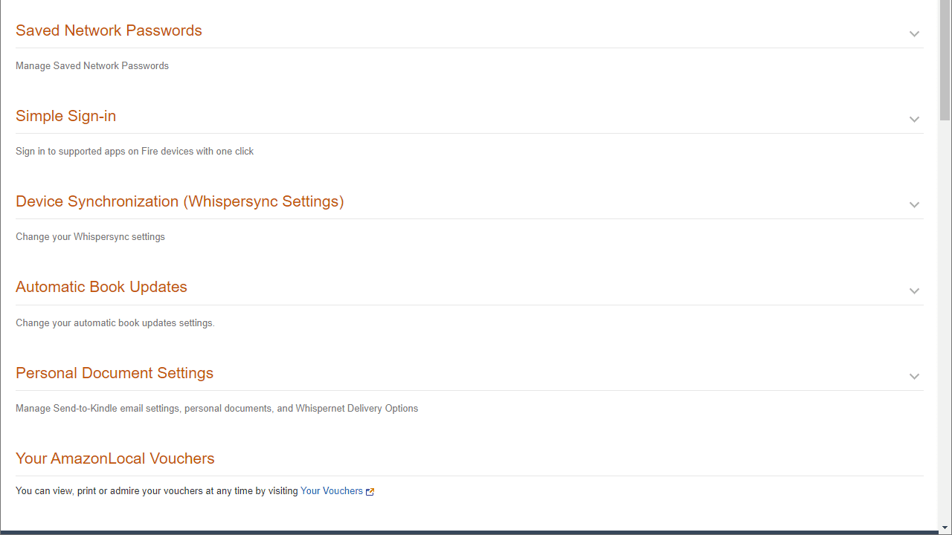Screen dimensions: 952x535
Task: Click the Simple Sign-in section title
Action: (x=65, y=116)
